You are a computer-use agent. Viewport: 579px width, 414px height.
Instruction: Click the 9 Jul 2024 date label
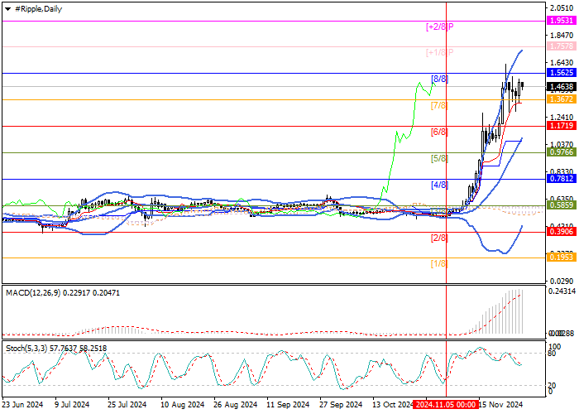point(72,405)
